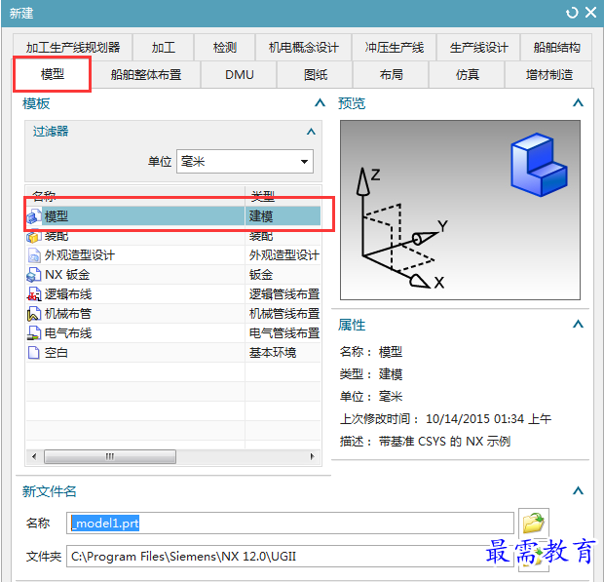The image size is (604, 582).
Task: Click the reset dialog icon in title bar
Action: [x=572, y=13]
